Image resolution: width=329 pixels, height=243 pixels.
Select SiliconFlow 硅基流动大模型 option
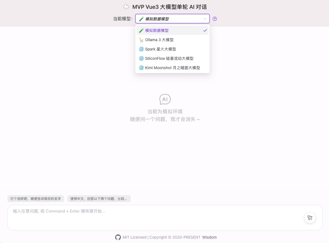169,58
